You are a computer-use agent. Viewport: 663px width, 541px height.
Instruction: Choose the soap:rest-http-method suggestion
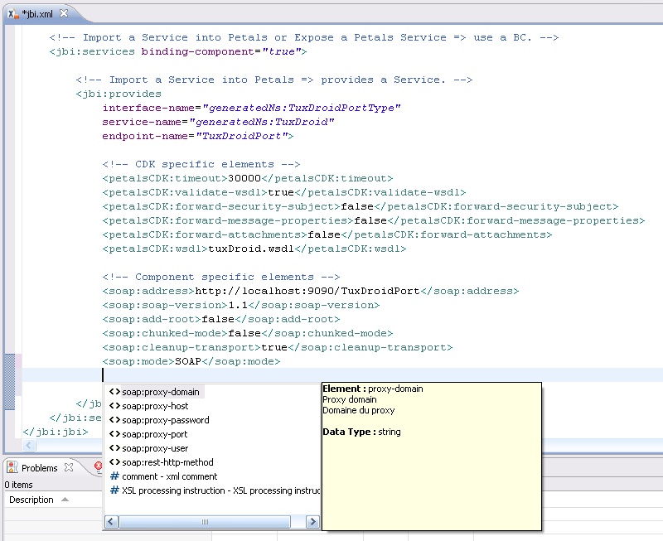point(167,462)
